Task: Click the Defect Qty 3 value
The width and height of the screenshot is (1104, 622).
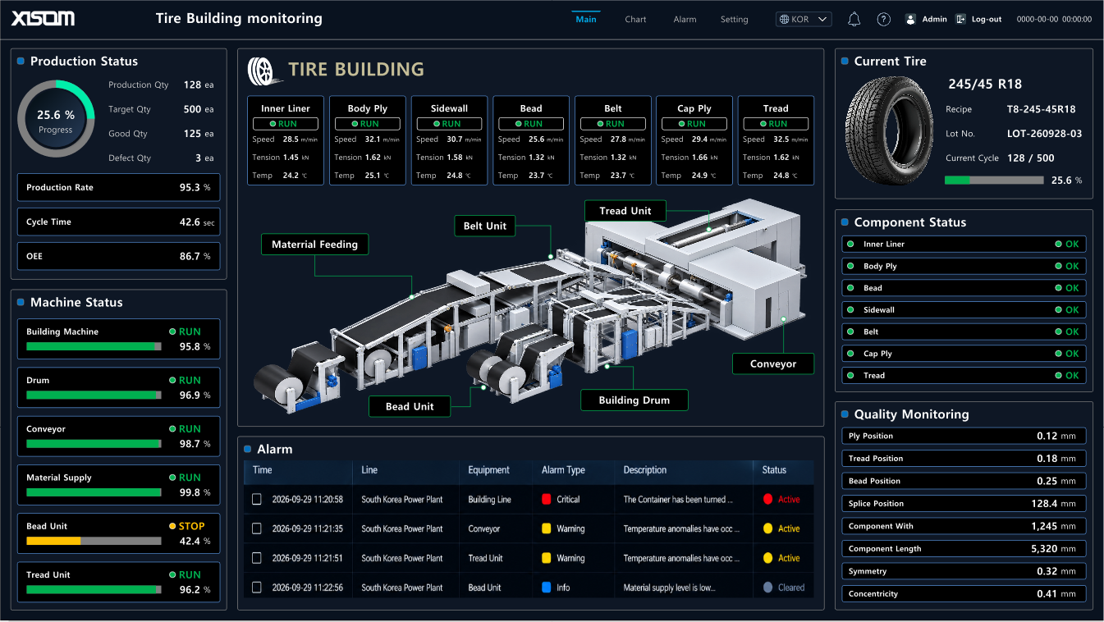Action: [198, 158]
